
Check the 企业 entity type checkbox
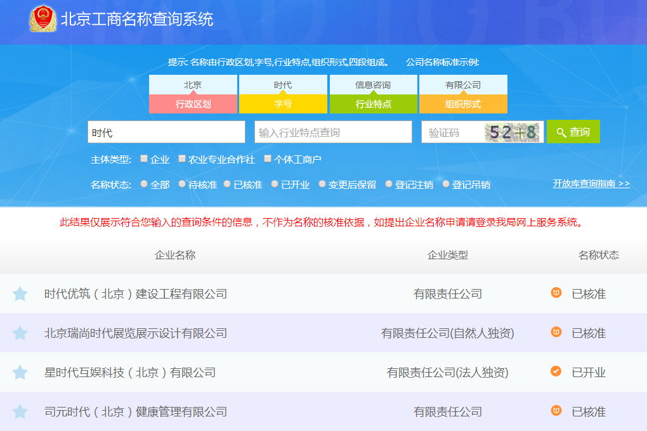(x=144, y=158)
